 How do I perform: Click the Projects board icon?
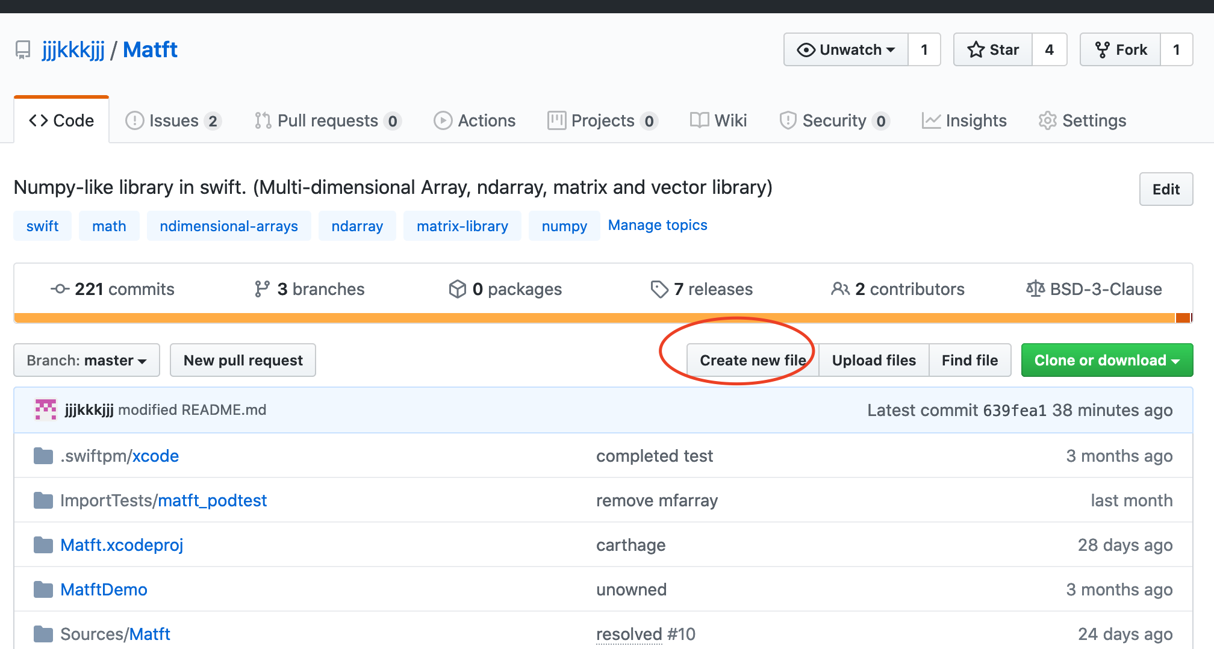(556, 120)
